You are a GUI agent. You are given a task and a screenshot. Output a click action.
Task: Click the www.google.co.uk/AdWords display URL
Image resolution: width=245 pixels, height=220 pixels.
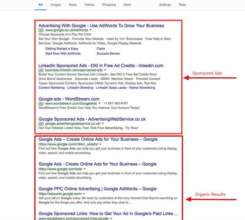[x=67, y=30]
